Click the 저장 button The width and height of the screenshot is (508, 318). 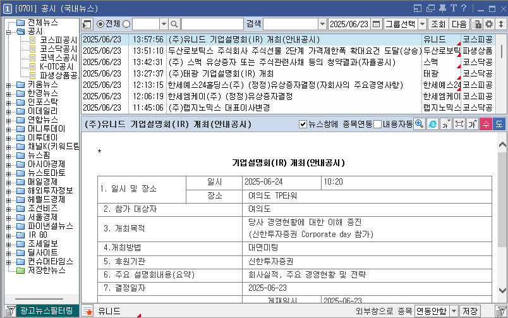tap(470, 311)
